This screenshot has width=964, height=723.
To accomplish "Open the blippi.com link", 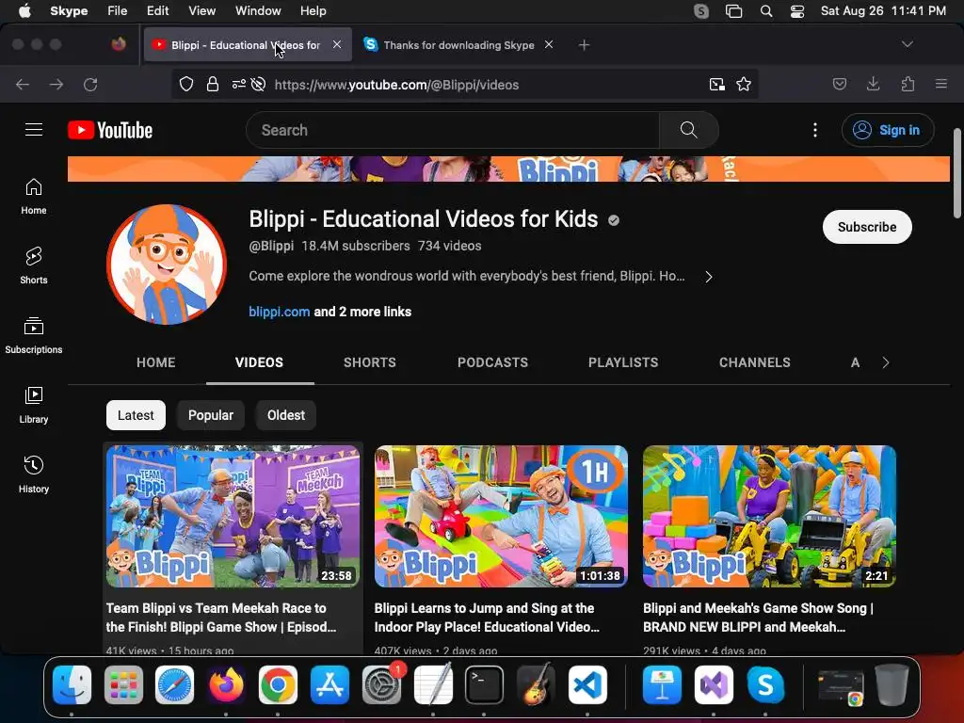I will pos(279,312).
